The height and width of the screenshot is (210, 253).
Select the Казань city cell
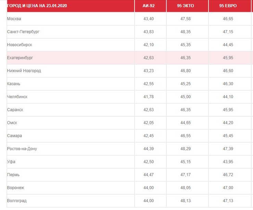(x=71, y=84)
